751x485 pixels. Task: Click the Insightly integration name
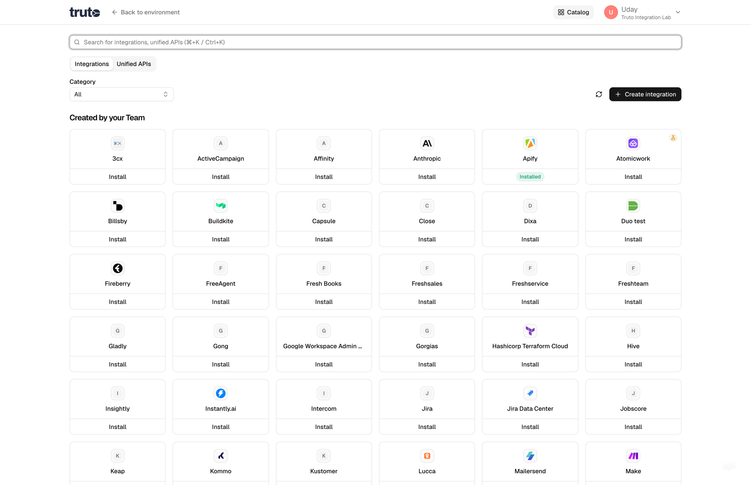point(118,409)
